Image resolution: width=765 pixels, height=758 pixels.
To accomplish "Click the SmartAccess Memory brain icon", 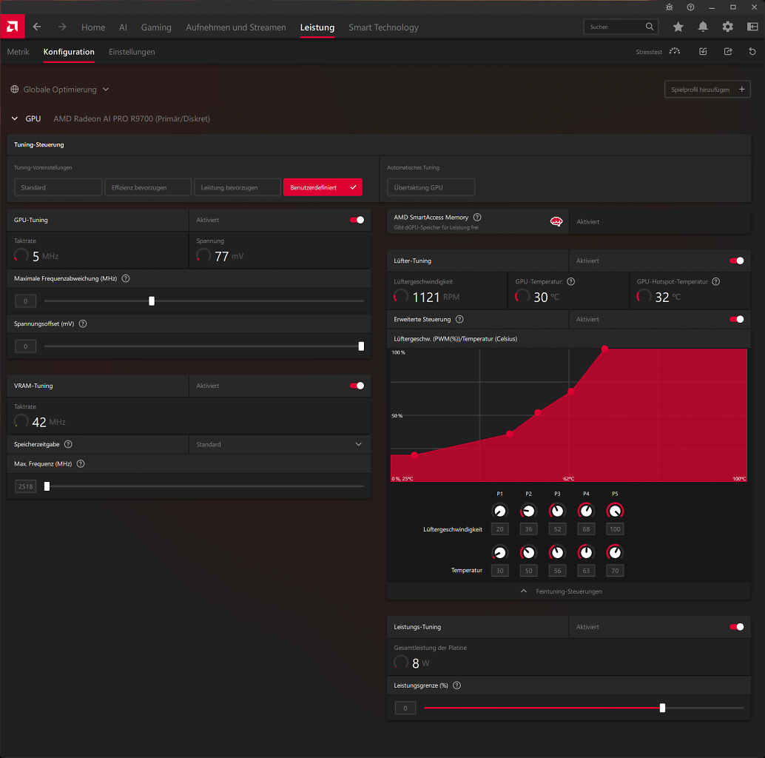I will 556,221.
